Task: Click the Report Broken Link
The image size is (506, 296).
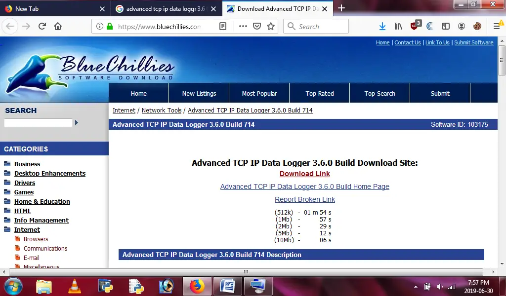Action: click(x=304, y=199)
